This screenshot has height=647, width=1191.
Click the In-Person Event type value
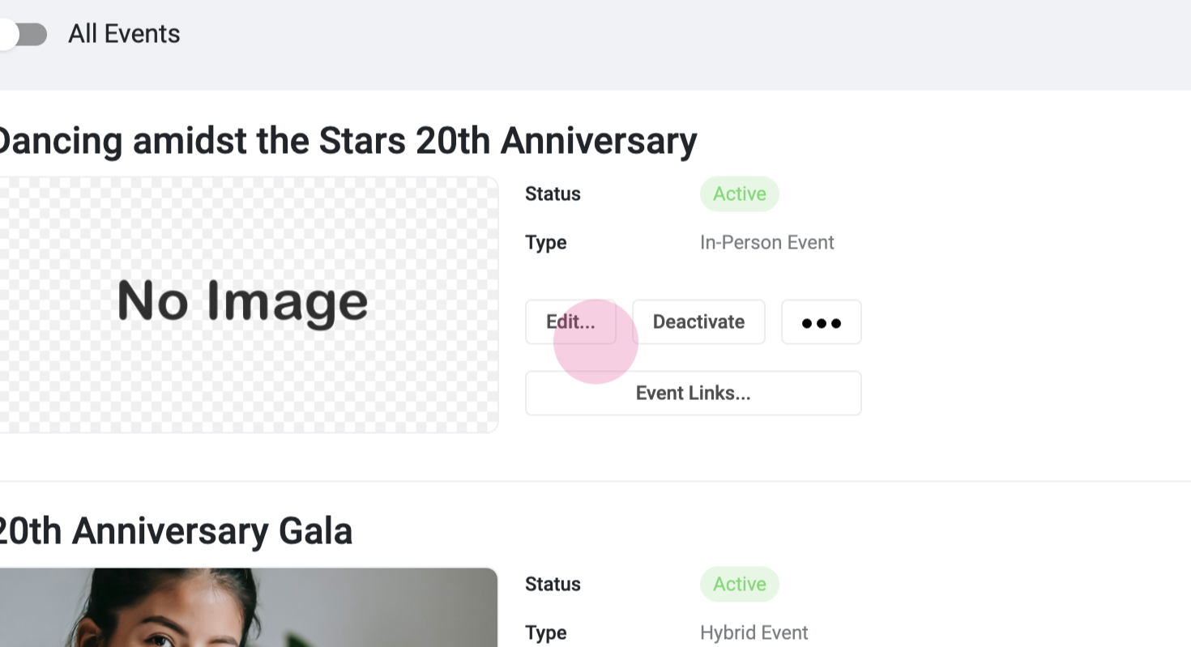click(766, 243)
